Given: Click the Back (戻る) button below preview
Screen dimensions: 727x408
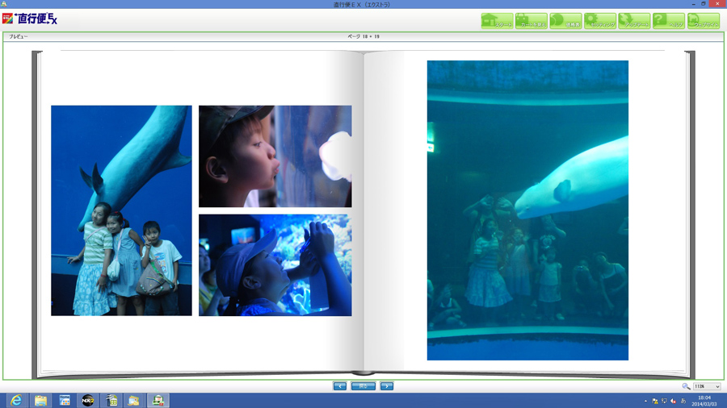Looking at the screenshot, I should (x=363, y=386).
